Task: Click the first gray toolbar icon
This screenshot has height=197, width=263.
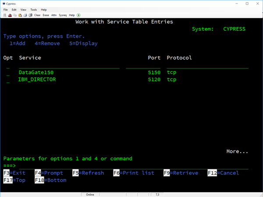Action: pos(5,15)
